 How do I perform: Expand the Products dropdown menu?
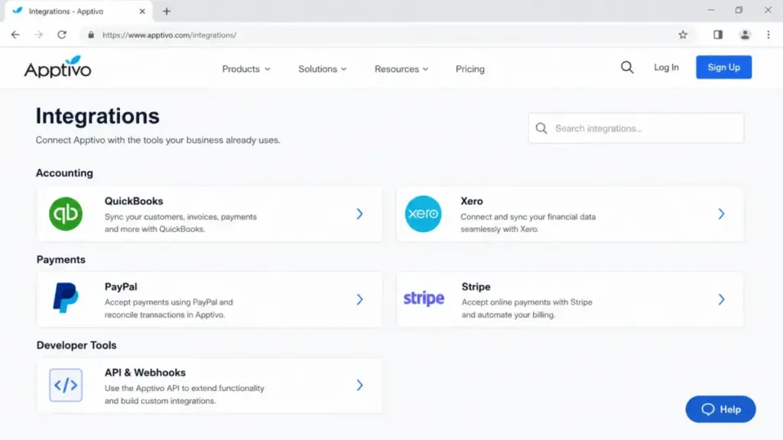pos(246,69)
